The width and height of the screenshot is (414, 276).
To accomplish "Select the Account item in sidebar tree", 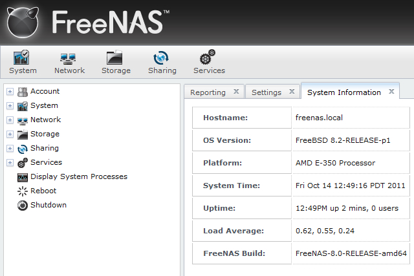I will click(x=45, y=91).
